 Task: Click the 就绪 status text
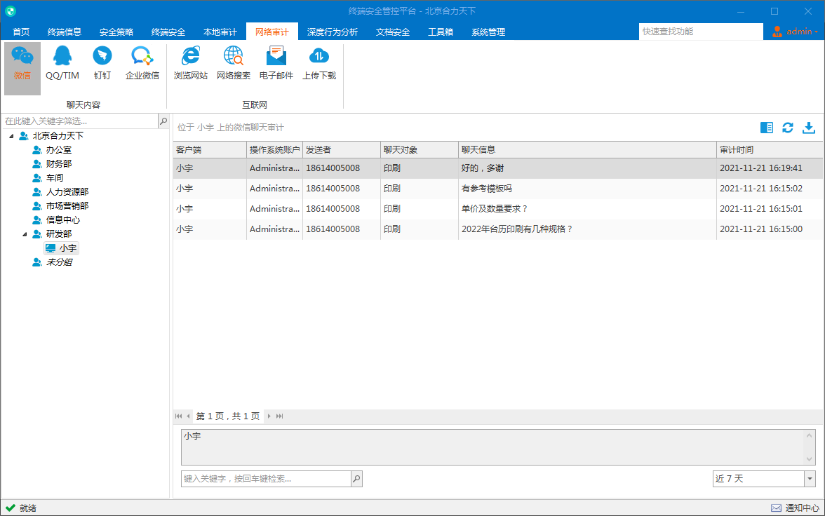pyautogui.click(x=28, y=508)
